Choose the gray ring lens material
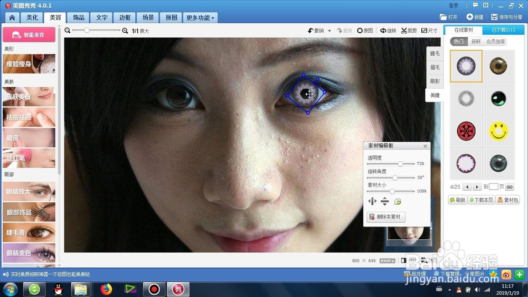Viewport: 528px width, 297px height. coord(466,98)
